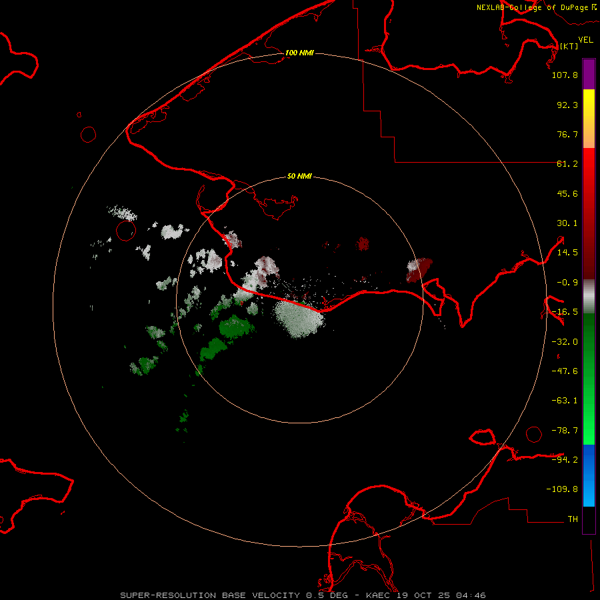
Task: Click the [KT] units label
Action: point(569,46)
